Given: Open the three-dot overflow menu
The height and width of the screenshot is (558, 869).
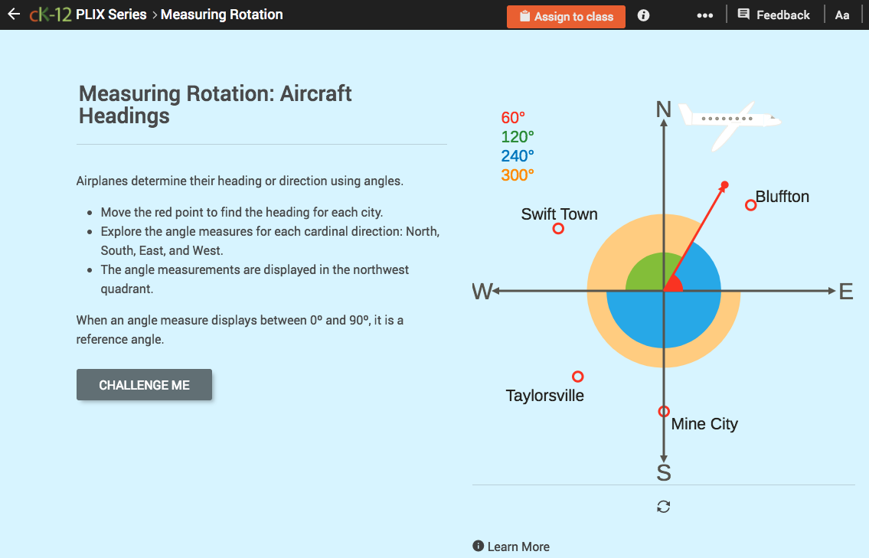Looking at the screenshot, I should tap(704, 14).
